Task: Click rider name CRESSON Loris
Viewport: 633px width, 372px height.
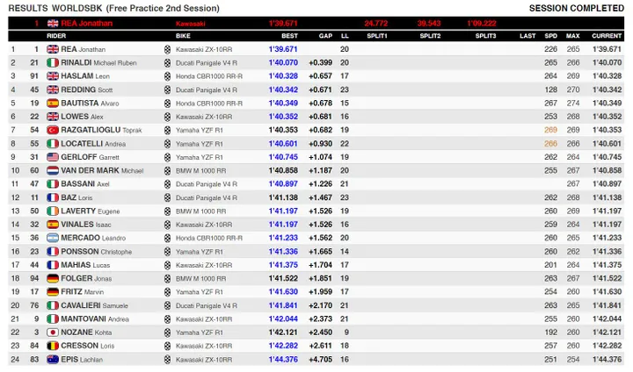Action: pyautogui.click(x=88, y=346)
